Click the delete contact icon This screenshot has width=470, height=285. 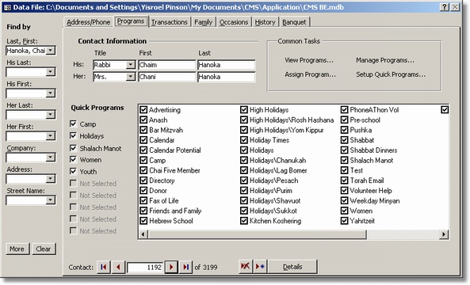(x=246, y=266)
